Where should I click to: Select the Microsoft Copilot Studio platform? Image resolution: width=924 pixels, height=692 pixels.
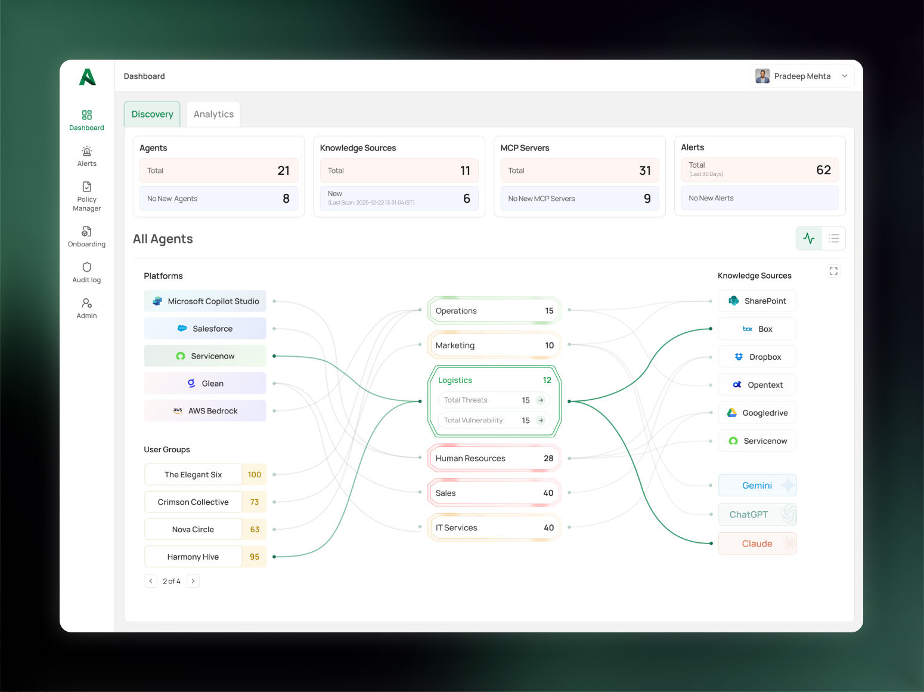pos(205,301)
